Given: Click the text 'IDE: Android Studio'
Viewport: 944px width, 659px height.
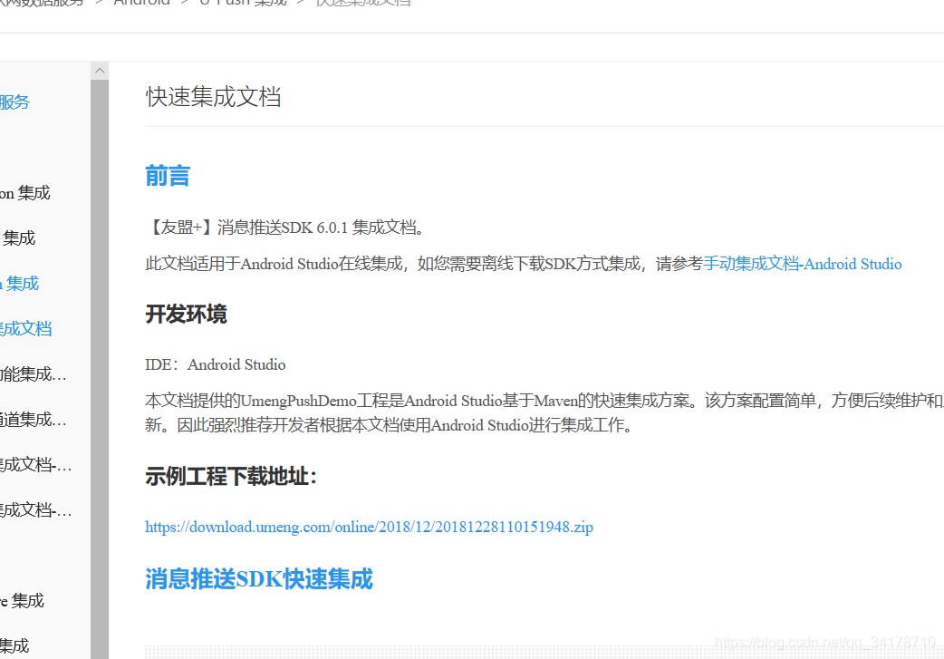Looking at the screenshot, I should tap(216, 364).
